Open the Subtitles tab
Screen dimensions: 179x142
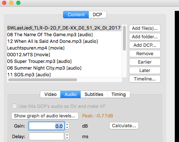[x=94, y=94]
